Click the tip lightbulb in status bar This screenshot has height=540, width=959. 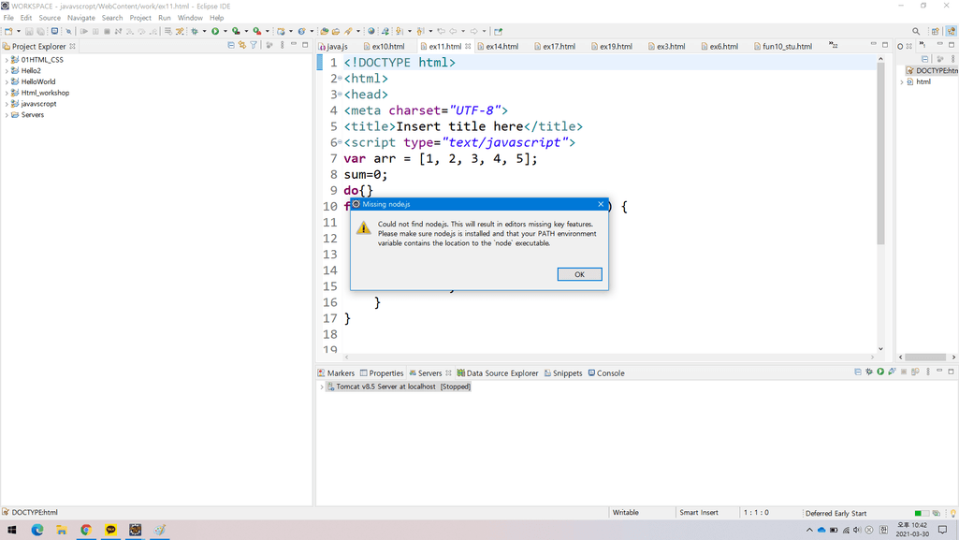tap(952, 513)
